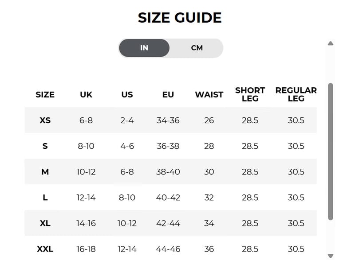Click the REGULAR LEG column header
355x260 pixels.
[x=296, y=94]
